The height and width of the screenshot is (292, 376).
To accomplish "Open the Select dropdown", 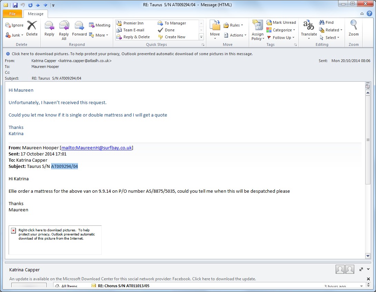I will [x=329, y=37].
